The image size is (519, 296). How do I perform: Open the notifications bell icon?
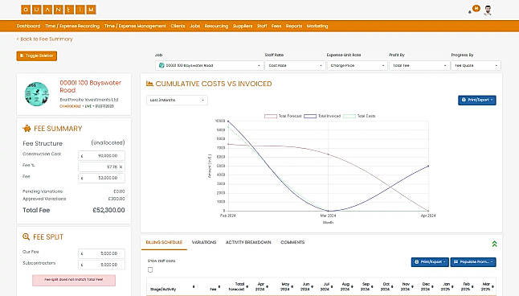(470, 12)
